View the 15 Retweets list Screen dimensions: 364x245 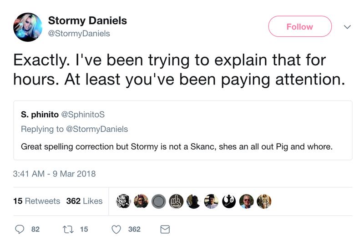(37, 201)
